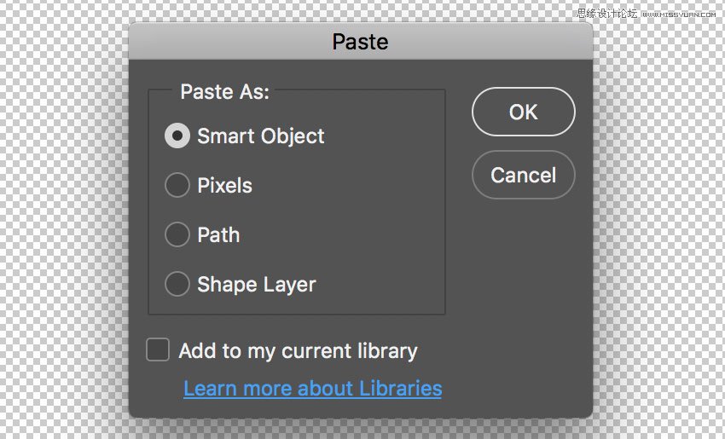The height and width of the screenshot is (439, 725).
Task: Select the Smart Object radio button
Action: [x=177, y=136]
